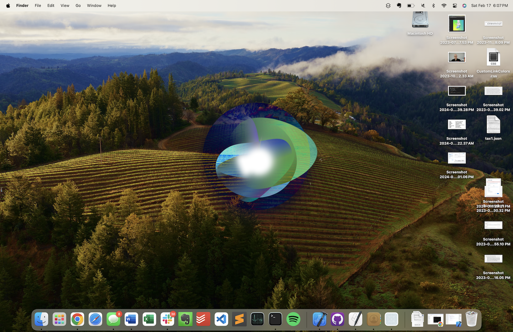The height and width of the screenshot is (332, 513).
Task: Launch Microsoft Word from the dock
Action: pyautogui.click(x=131, y=319)
